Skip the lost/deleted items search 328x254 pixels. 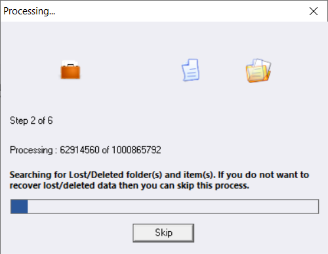click(163, 233)
